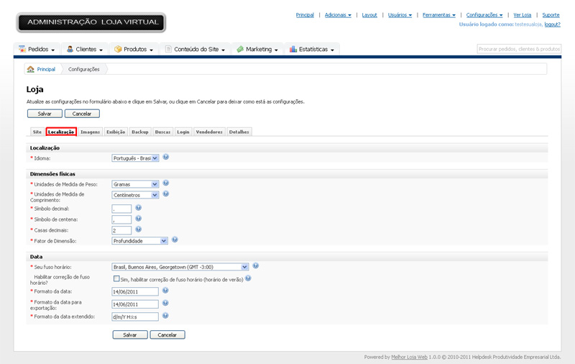Click help icon for horário de verão correction
The width and height of the screenshot is (575, 364).
point(248,278)
